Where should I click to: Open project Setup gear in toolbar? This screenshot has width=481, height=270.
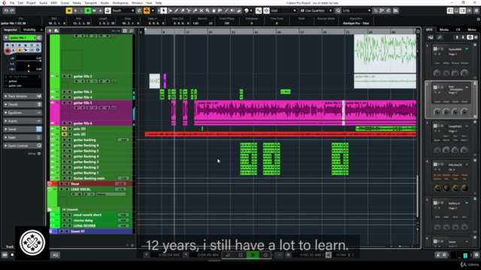(476, 10)
